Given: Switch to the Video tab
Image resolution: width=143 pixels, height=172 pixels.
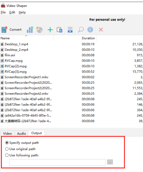Looking at the screenshot, I should (x=8, y=133).
